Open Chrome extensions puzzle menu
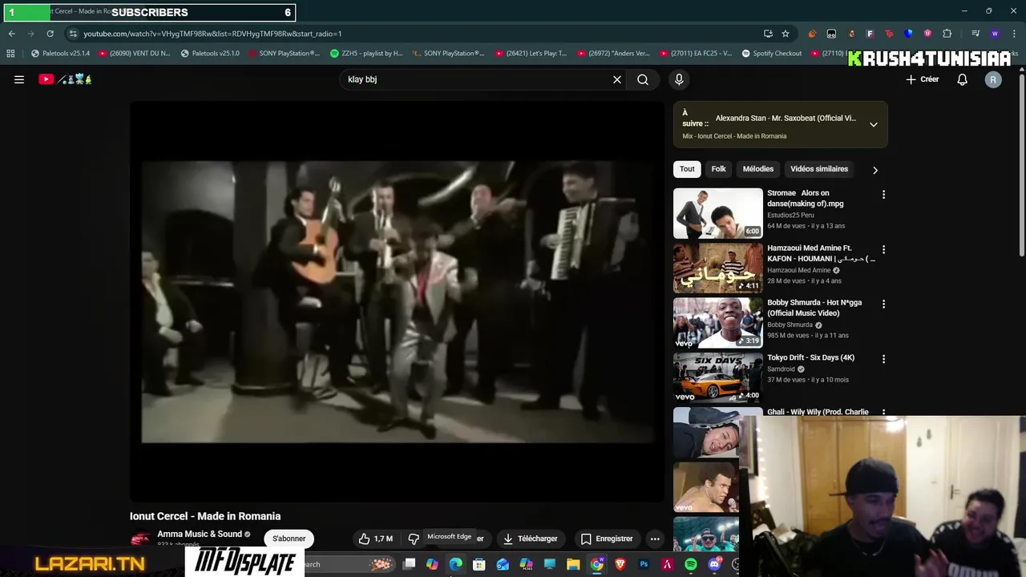The image size is (1026, 577). 947,34
